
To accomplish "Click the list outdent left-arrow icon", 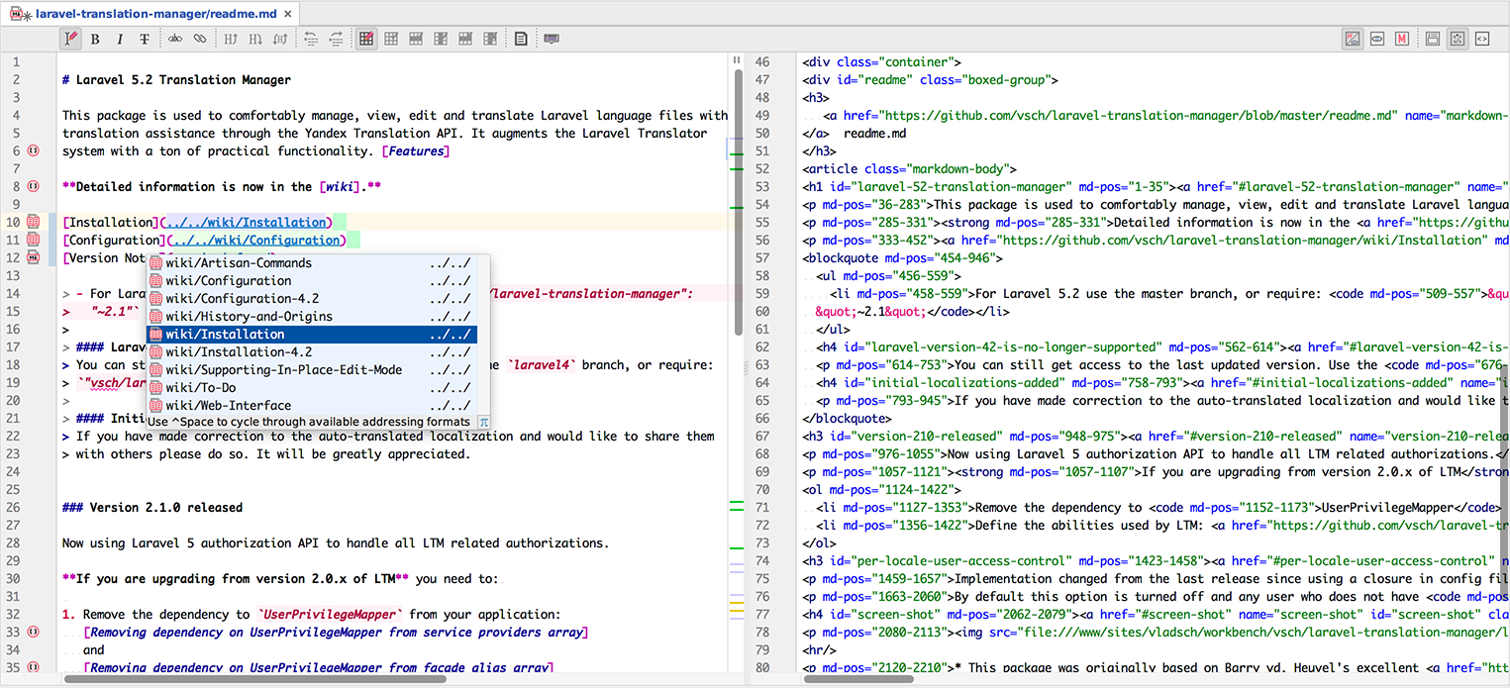I will click(311, 39).
